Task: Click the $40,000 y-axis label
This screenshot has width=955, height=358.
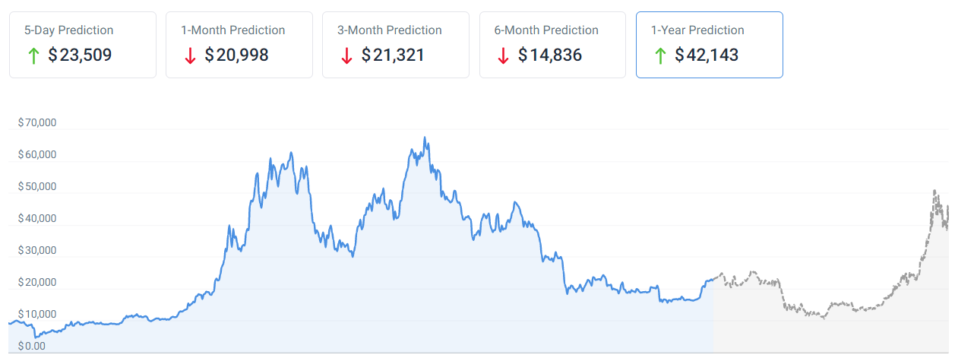Action: [37, 218]
